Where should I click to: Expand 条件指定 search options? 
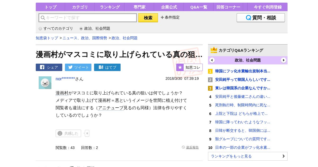pos(170,17)
